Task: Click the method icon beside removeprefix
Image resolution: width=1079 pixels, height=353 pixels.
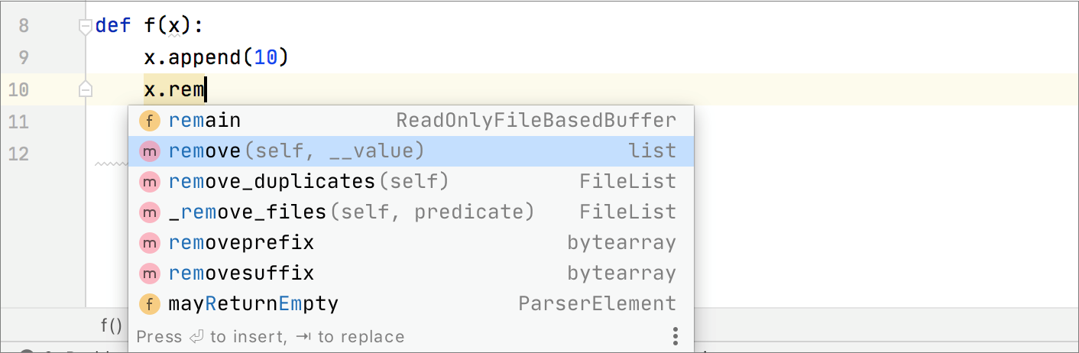Action: pos(150,243)
